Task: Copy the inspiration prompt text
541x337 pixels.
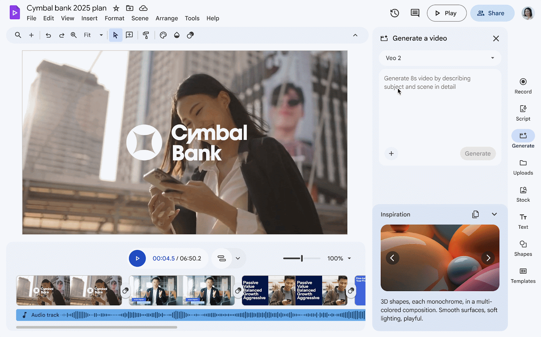Action: click(475, 214)
